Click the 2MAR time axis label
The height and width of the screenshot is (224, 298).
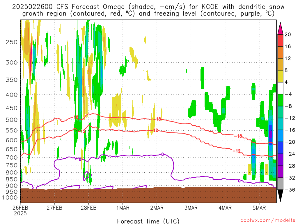(157, 208)
